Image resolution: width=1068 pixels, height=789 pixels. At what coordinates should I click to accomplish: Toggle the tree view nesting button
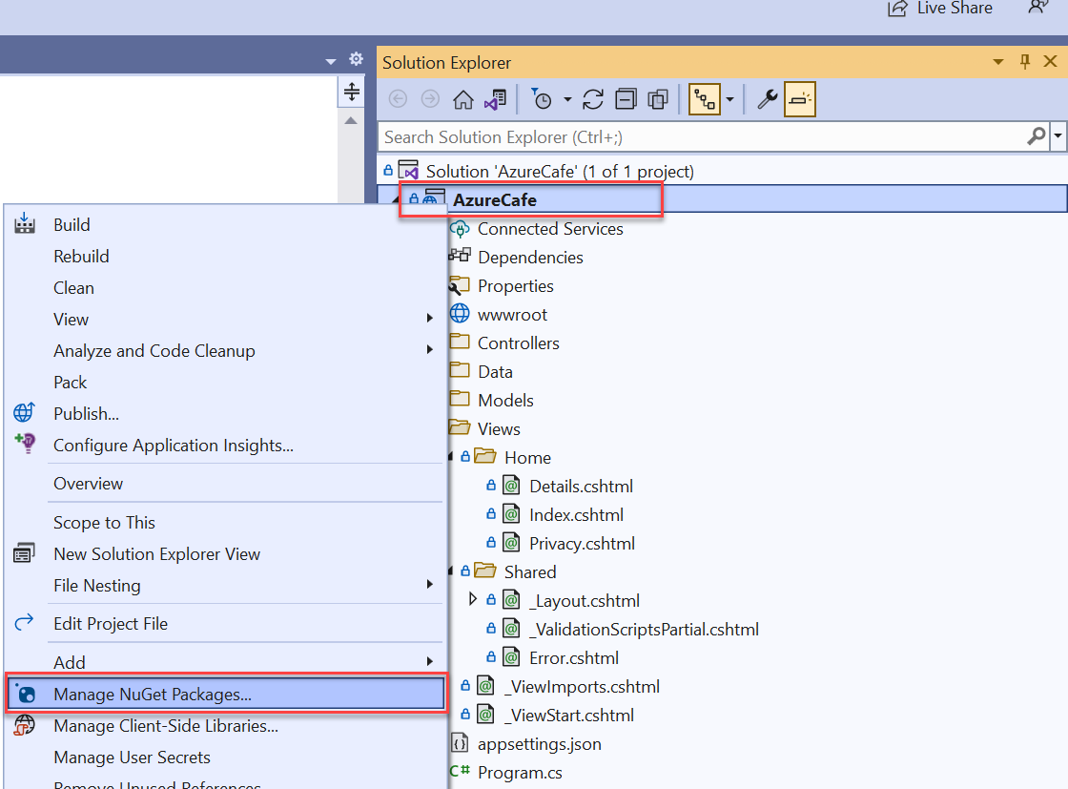click(704, 99)
